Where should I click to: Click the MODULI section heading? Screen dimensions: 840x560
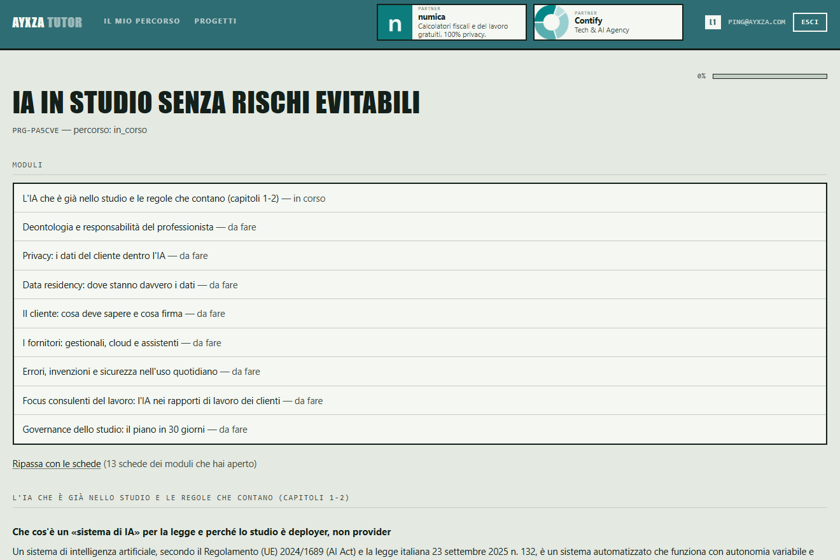pos(27,165)
